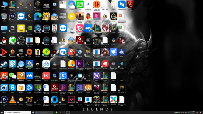Open the orange Douyu shark-fish live icon
203x114 pixels.
21,76
